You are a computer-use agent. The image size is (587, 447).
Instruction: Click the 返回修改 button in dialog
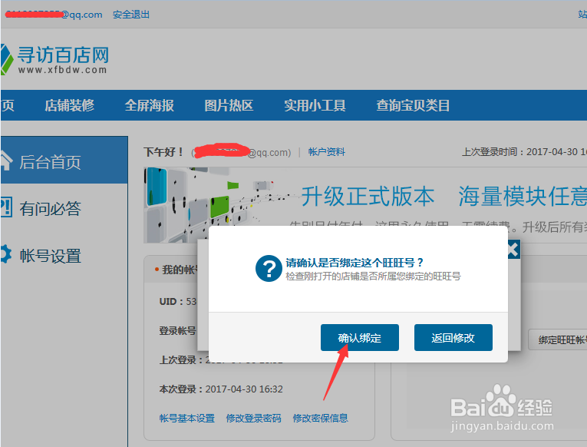click(453, 338)
